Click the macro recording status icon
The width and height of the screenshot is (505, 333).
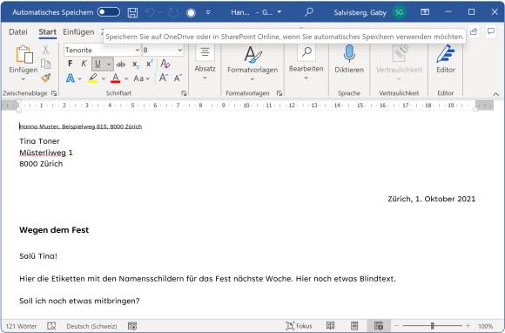[132, 326]
